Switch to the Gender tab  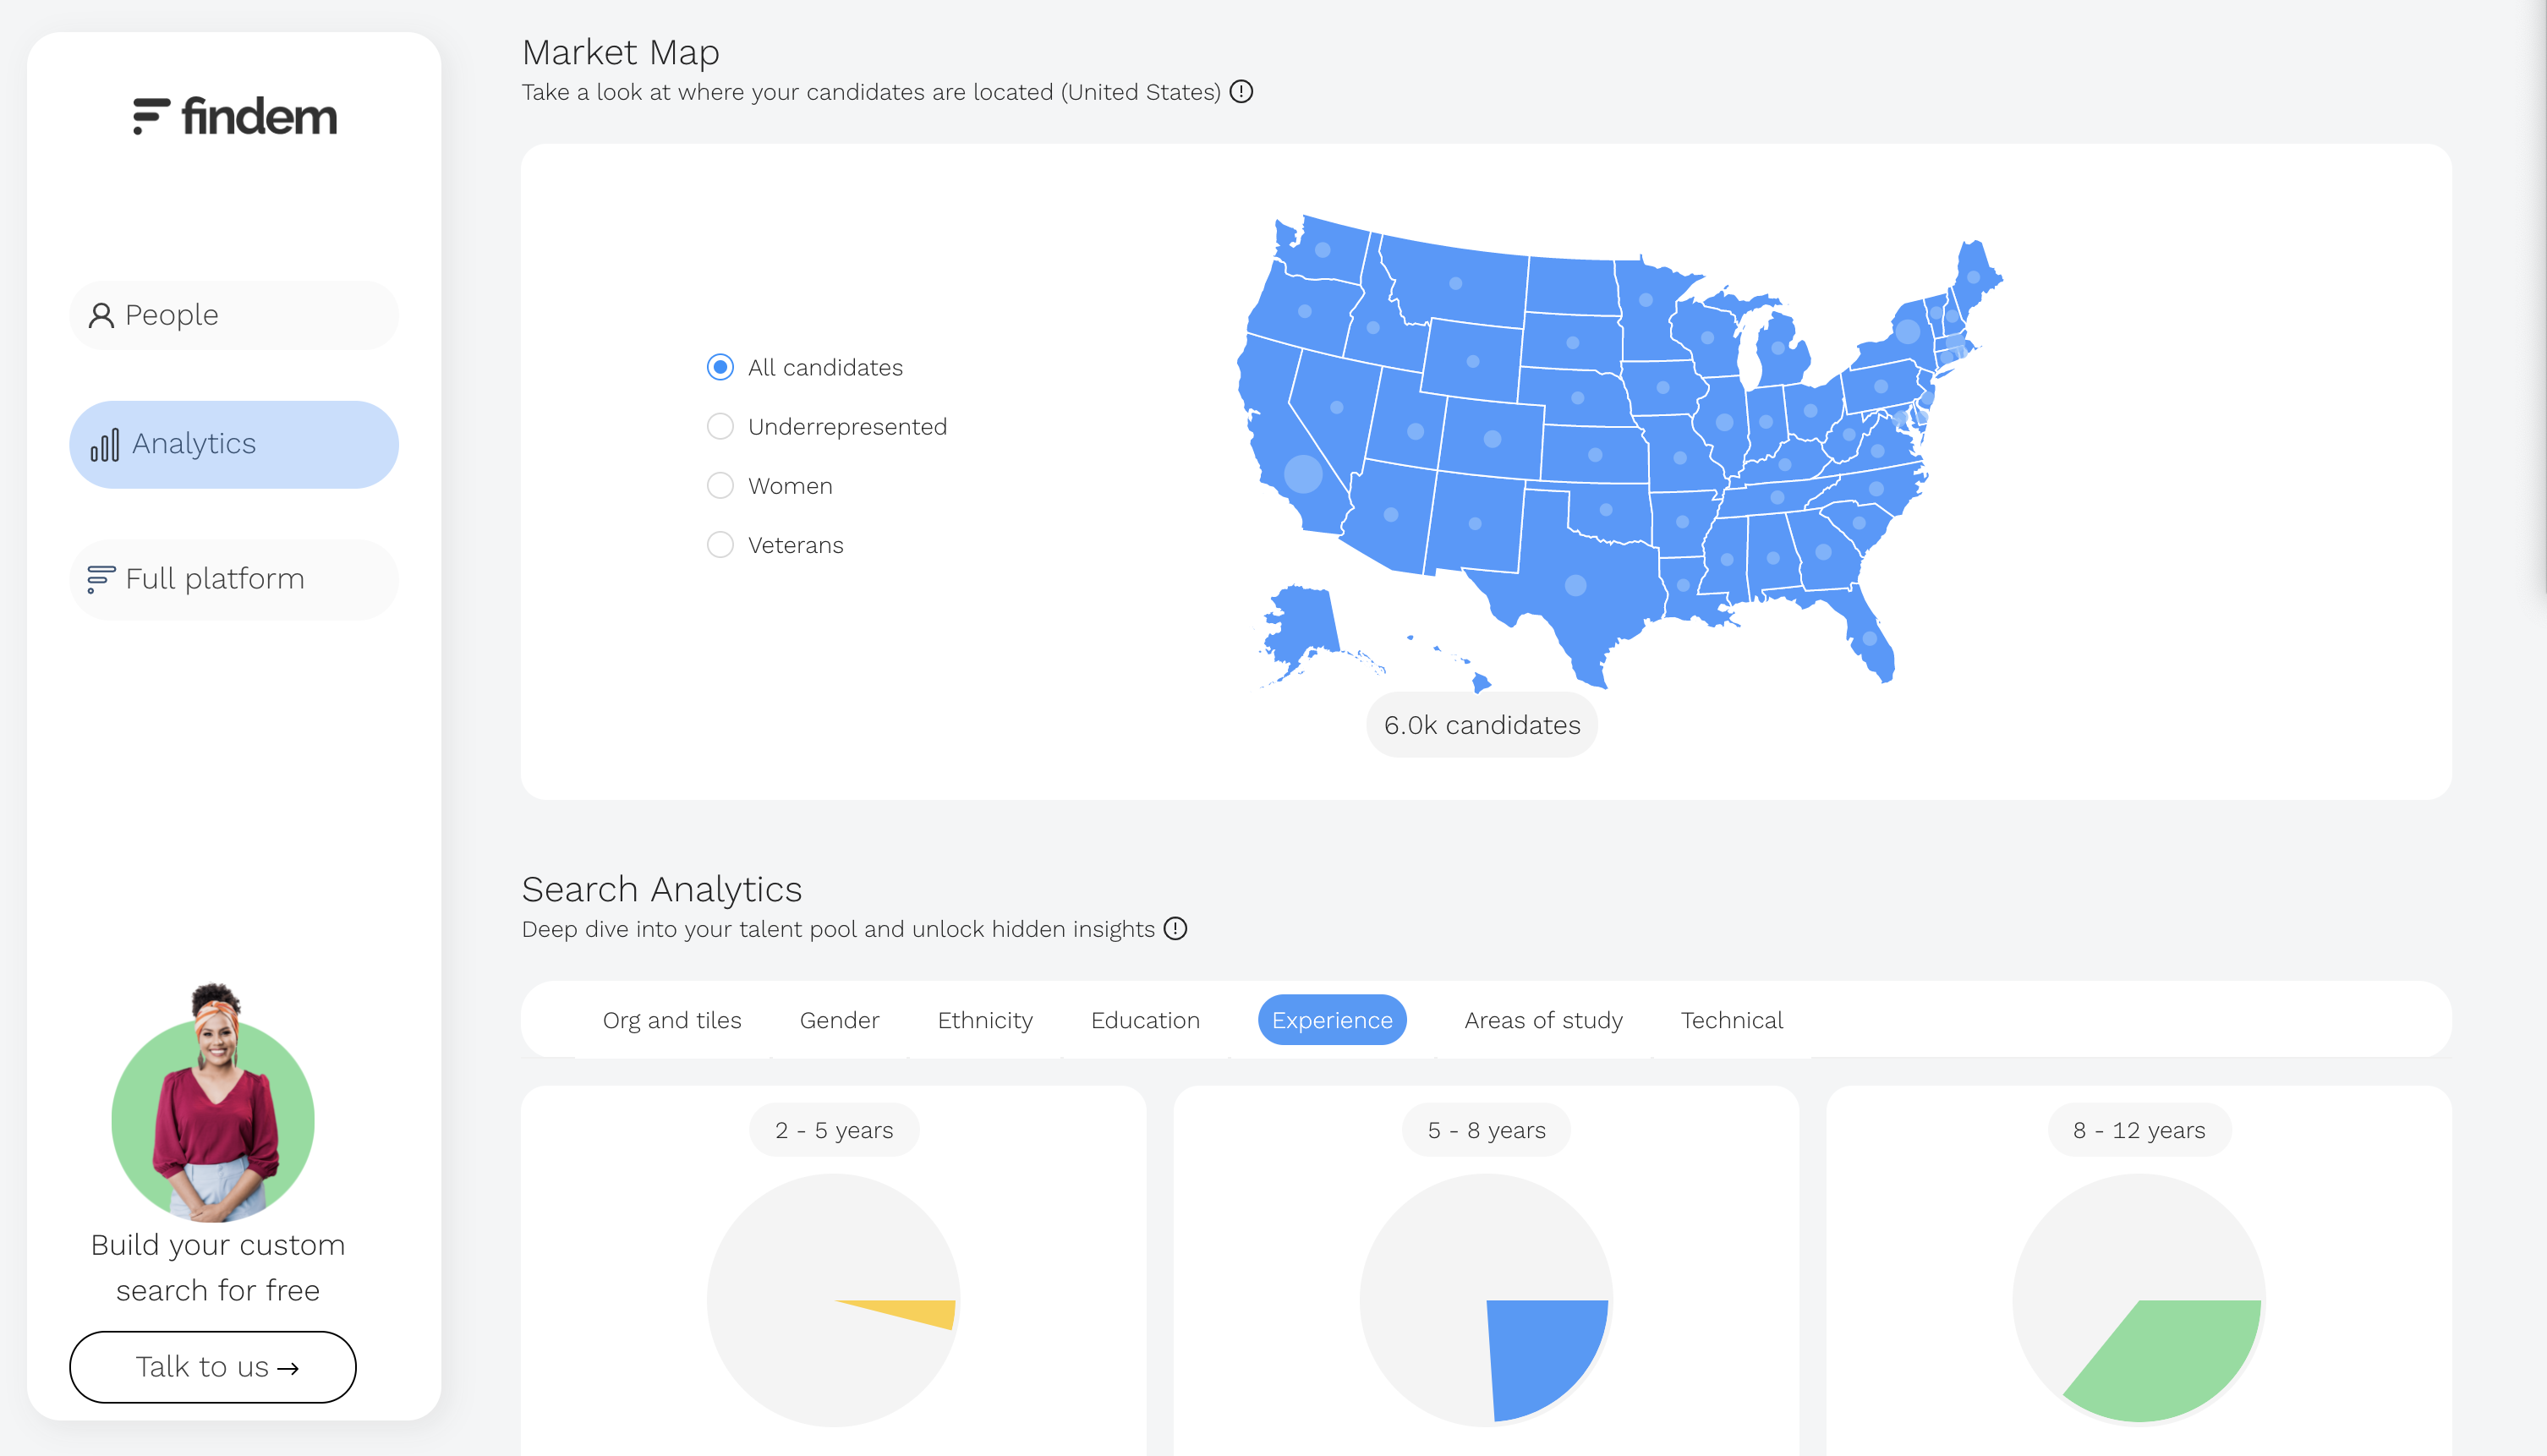pyautogui.click(x=839, y=1020)
